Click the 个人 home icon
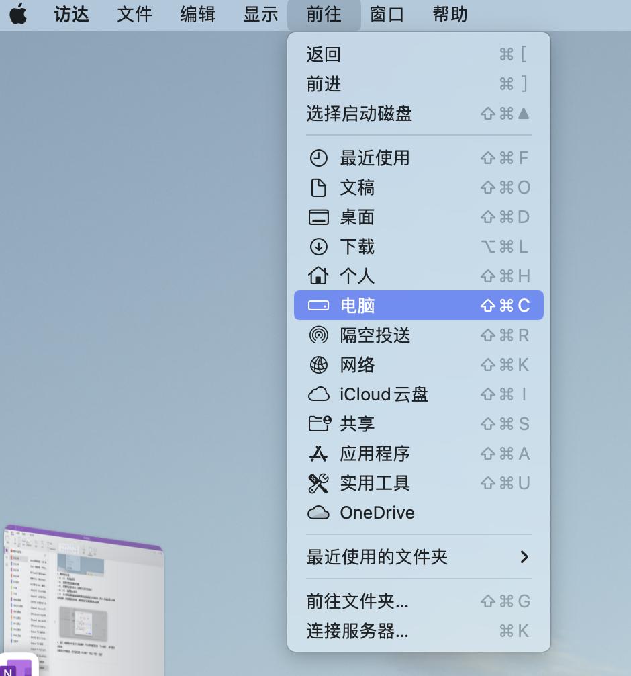The width and height of the screenshot is (631, 676). tap(318, 276)
